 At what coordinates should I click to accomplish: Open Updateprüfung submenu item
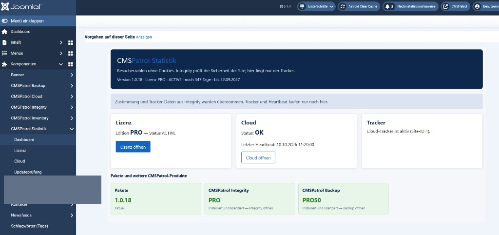[28, 172]
